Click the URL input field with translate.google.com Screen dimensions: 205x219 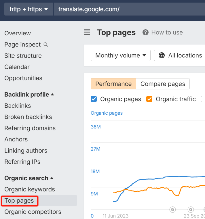[130, 9]
